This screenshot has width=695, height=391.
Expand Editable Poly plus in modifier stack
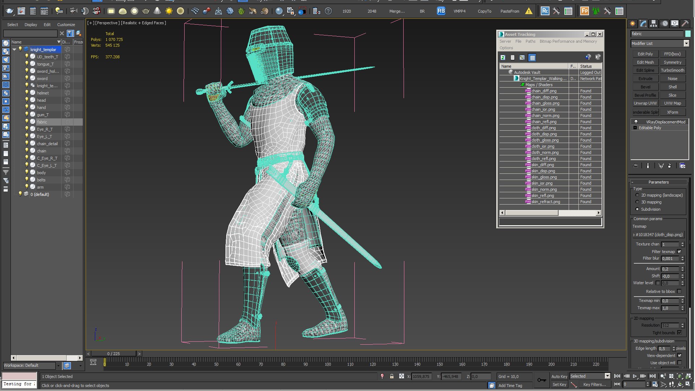(635, 128)
